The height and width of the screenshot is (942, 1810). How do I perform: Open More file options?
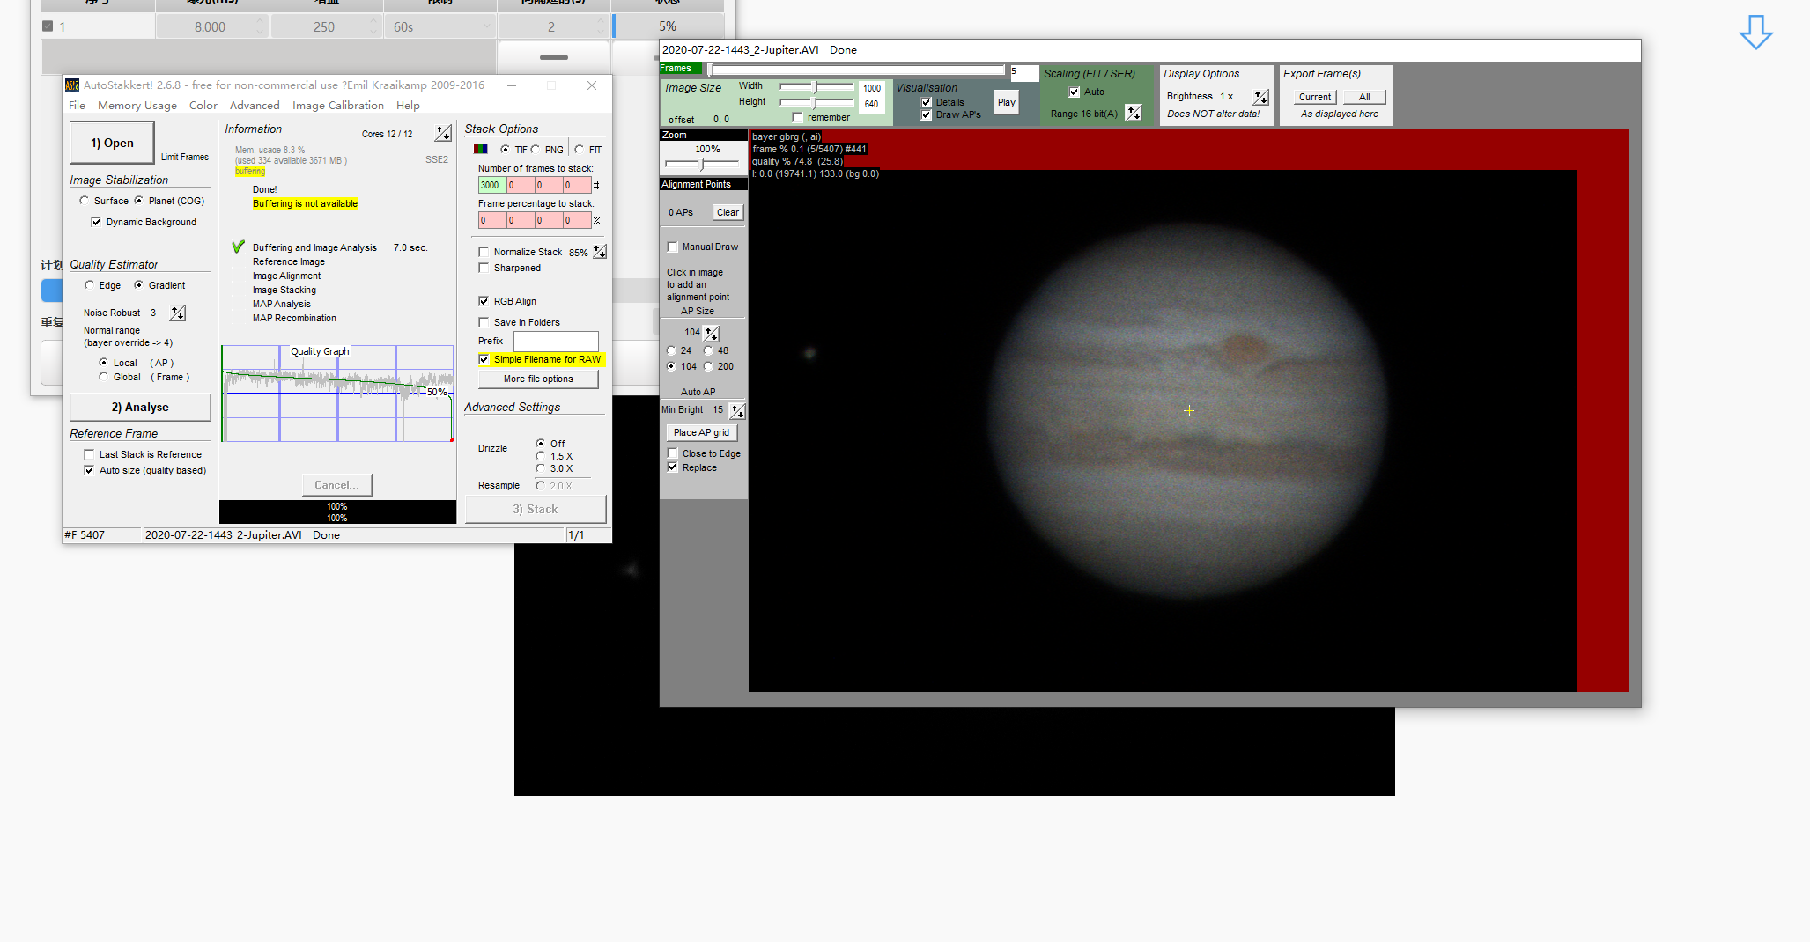click(x=538, y=379)
